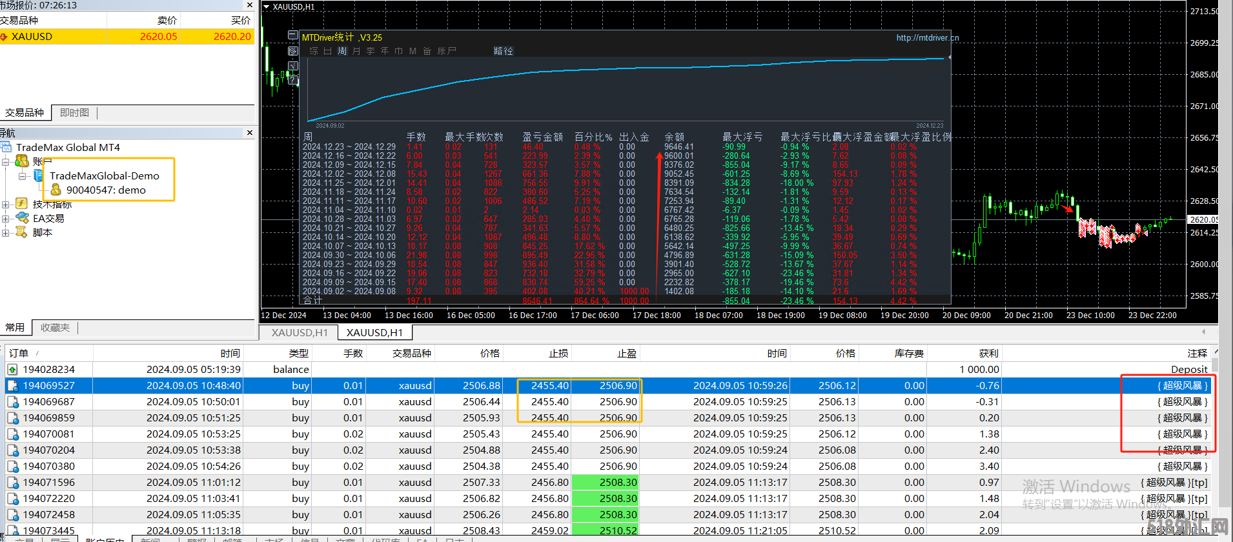
Task: Click the move icon below MTDriver minimize icon
Action: click(x=293, y=51)
